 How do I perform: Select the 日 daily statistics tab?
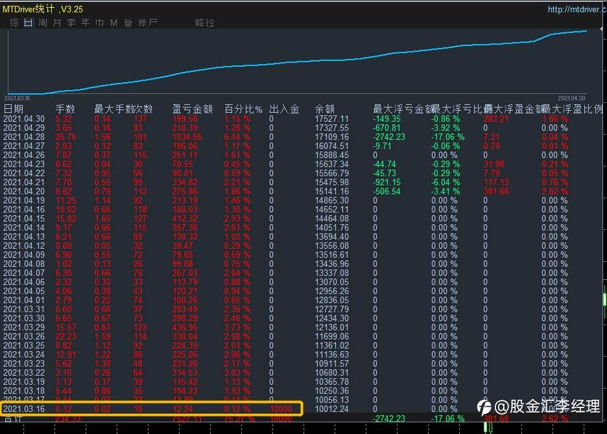coord(29,23)
